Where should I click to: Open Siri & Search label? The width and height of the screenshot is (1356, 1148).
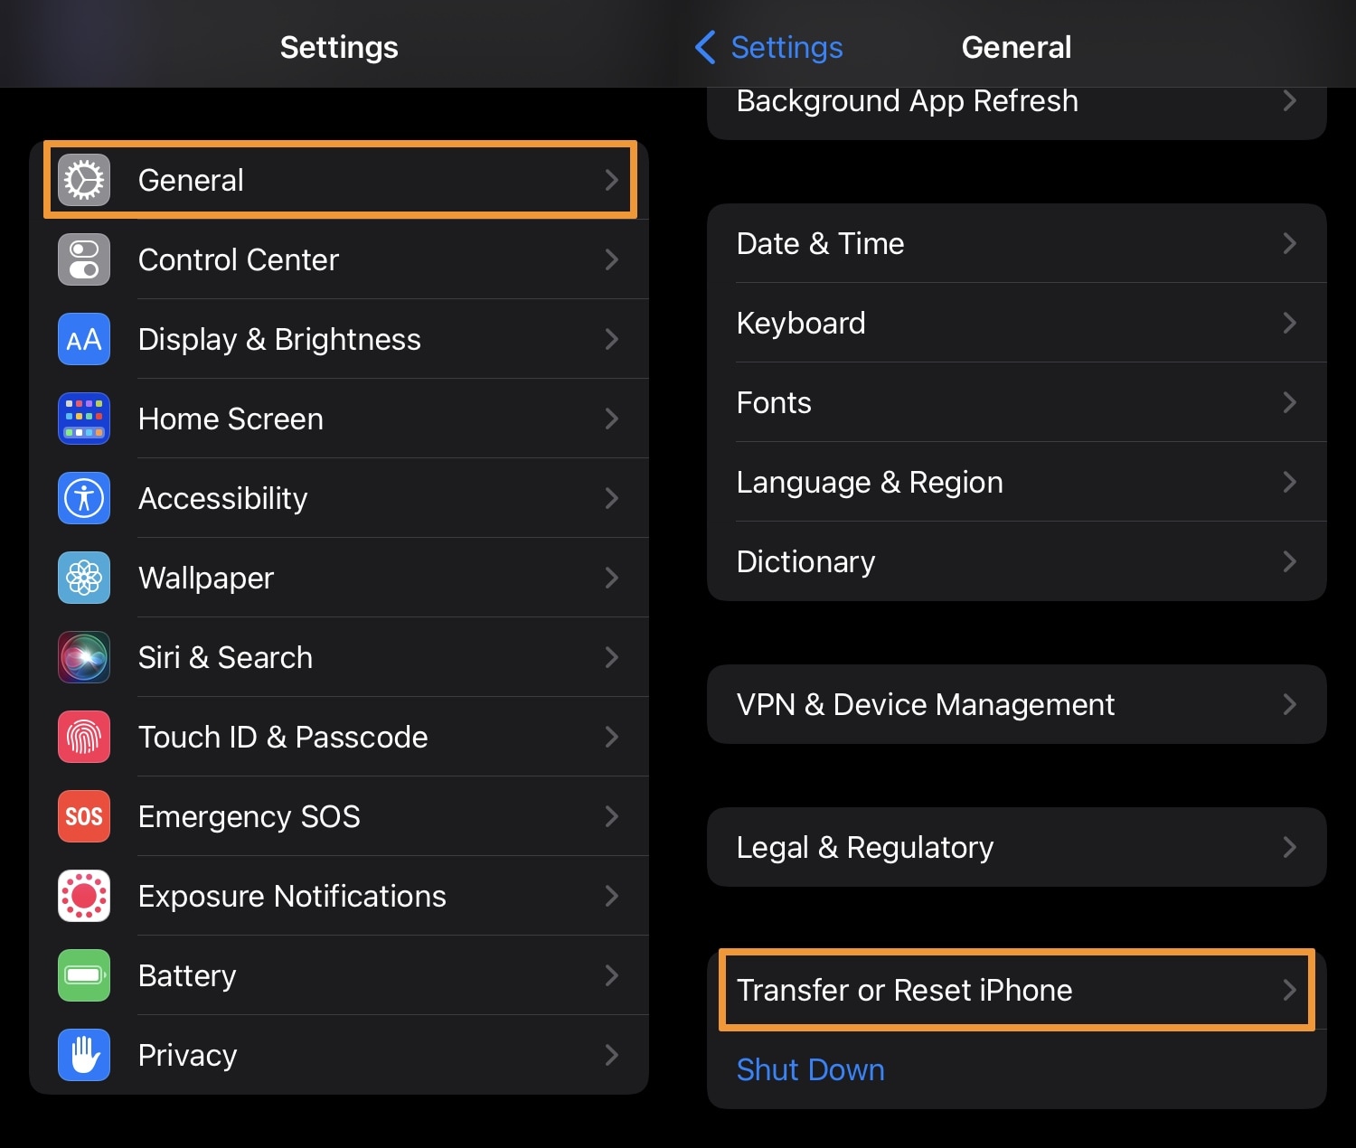(225, 657)
